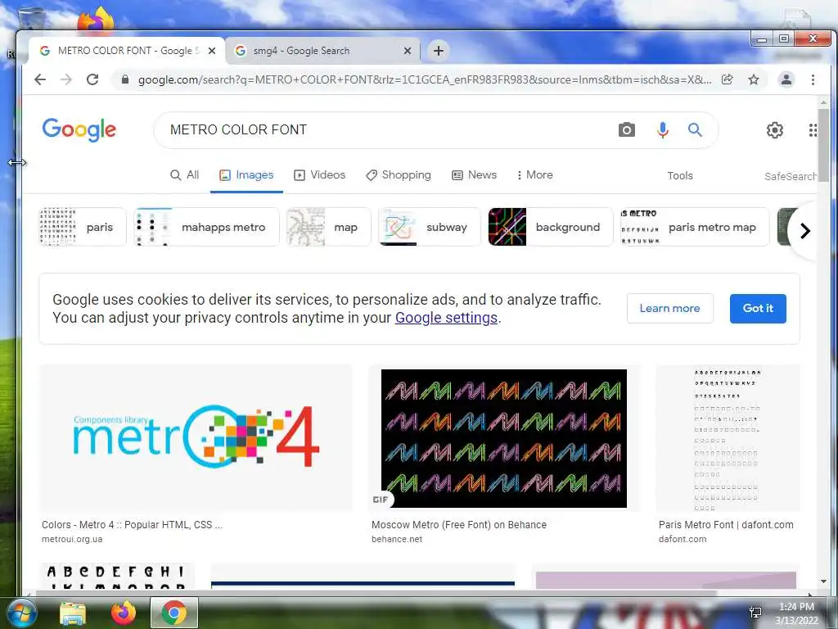Close the METRO COLOR FONT tab

click(x=212, y=51)
